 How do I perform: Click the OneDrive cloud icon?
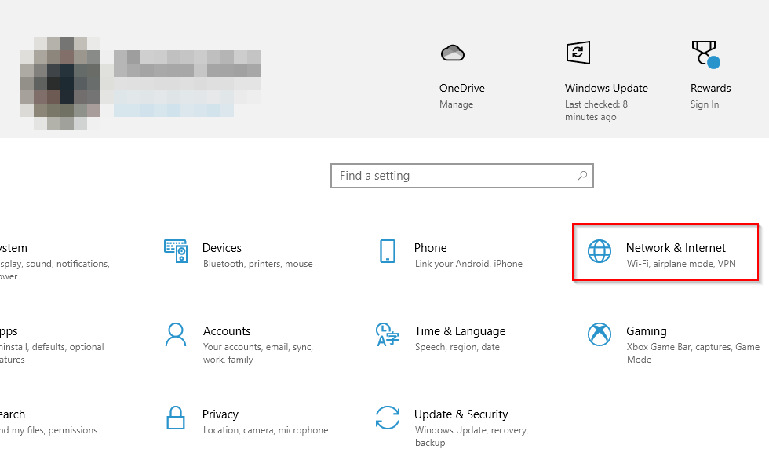(x=452, y=53)
